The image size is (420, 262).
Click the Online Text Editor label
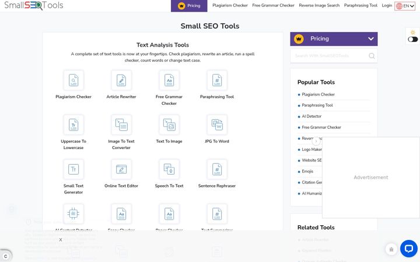(x=121, y=186)
